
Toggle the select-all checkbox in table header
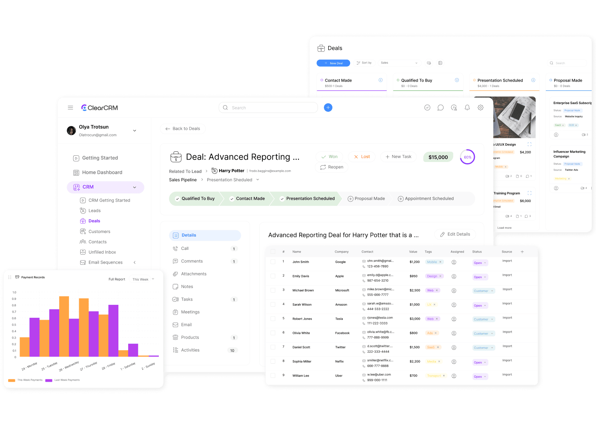point(273,252)
